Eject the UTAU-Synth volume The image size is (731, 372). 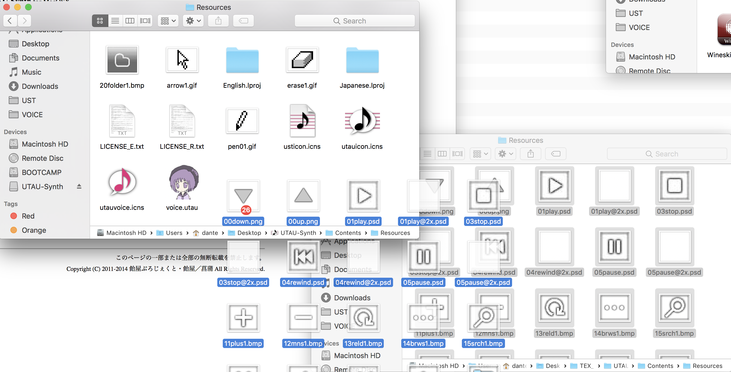click(79, 186)
